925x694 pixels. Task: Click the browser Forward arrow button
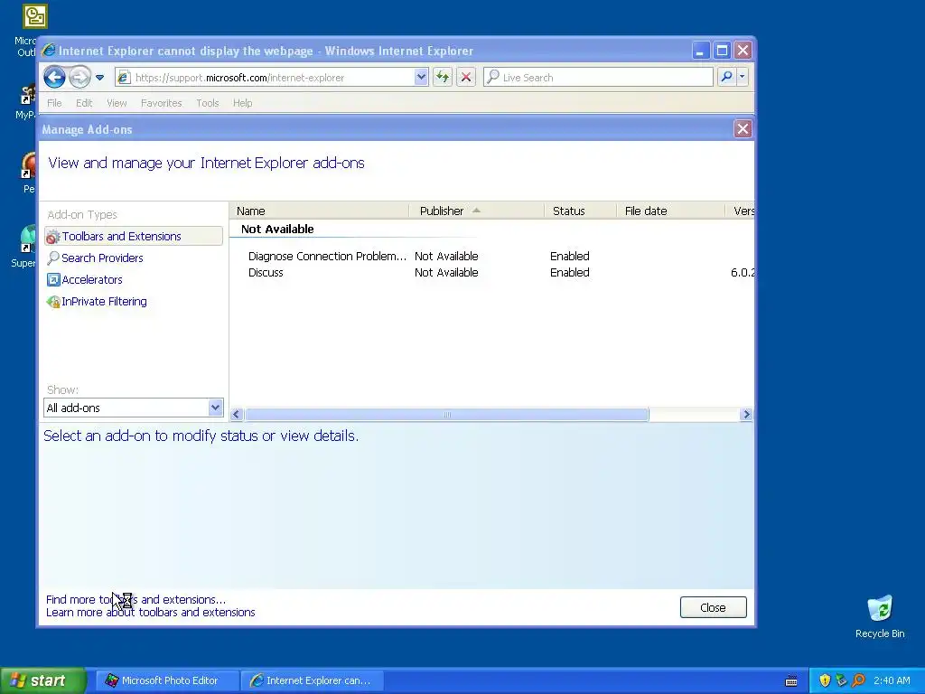[79, 77]
